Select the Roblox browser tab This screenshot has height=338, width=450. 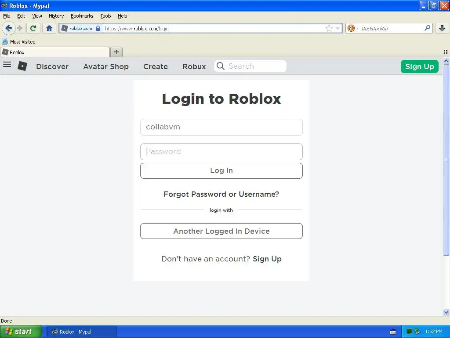tap(55, 52)
